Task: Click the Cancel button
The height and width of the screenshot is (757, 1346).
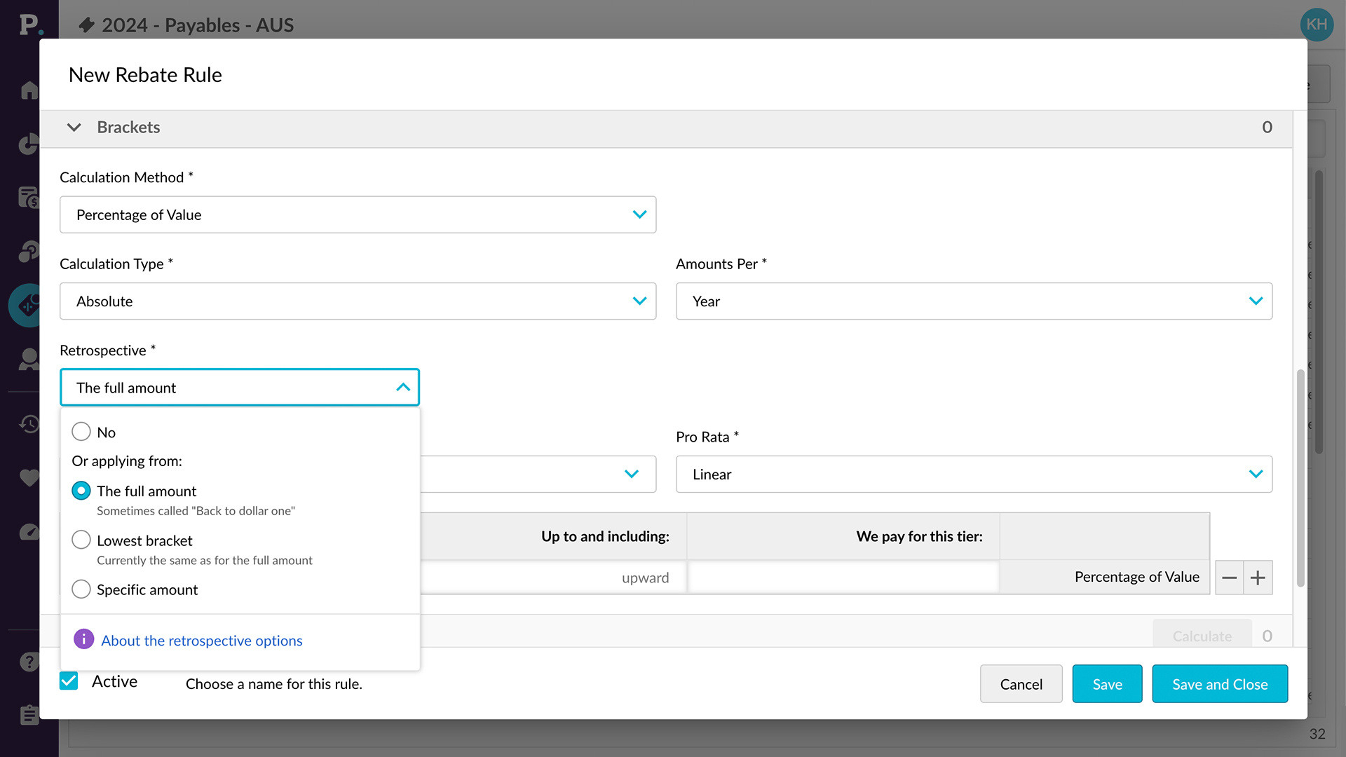Action: tap(1021, 684)
